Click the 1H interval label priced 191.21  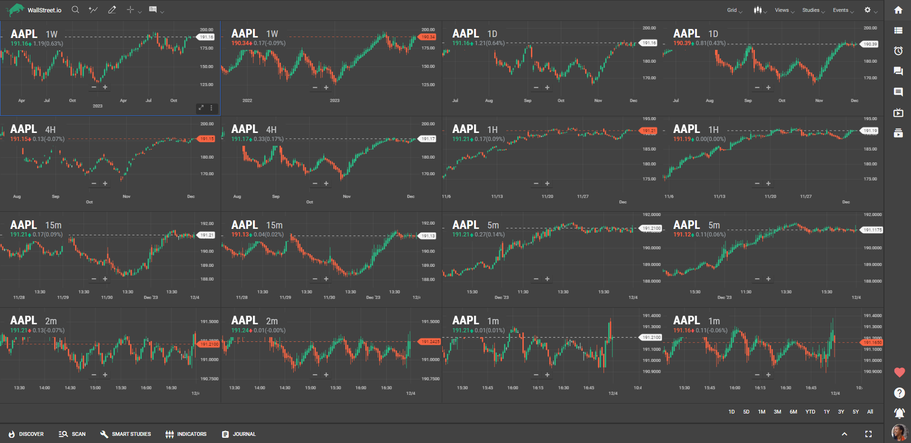click(493, 130)
